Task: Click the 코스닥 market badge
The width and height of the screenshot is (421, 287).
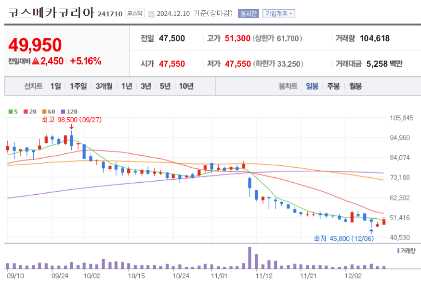Action: point(135,13)
